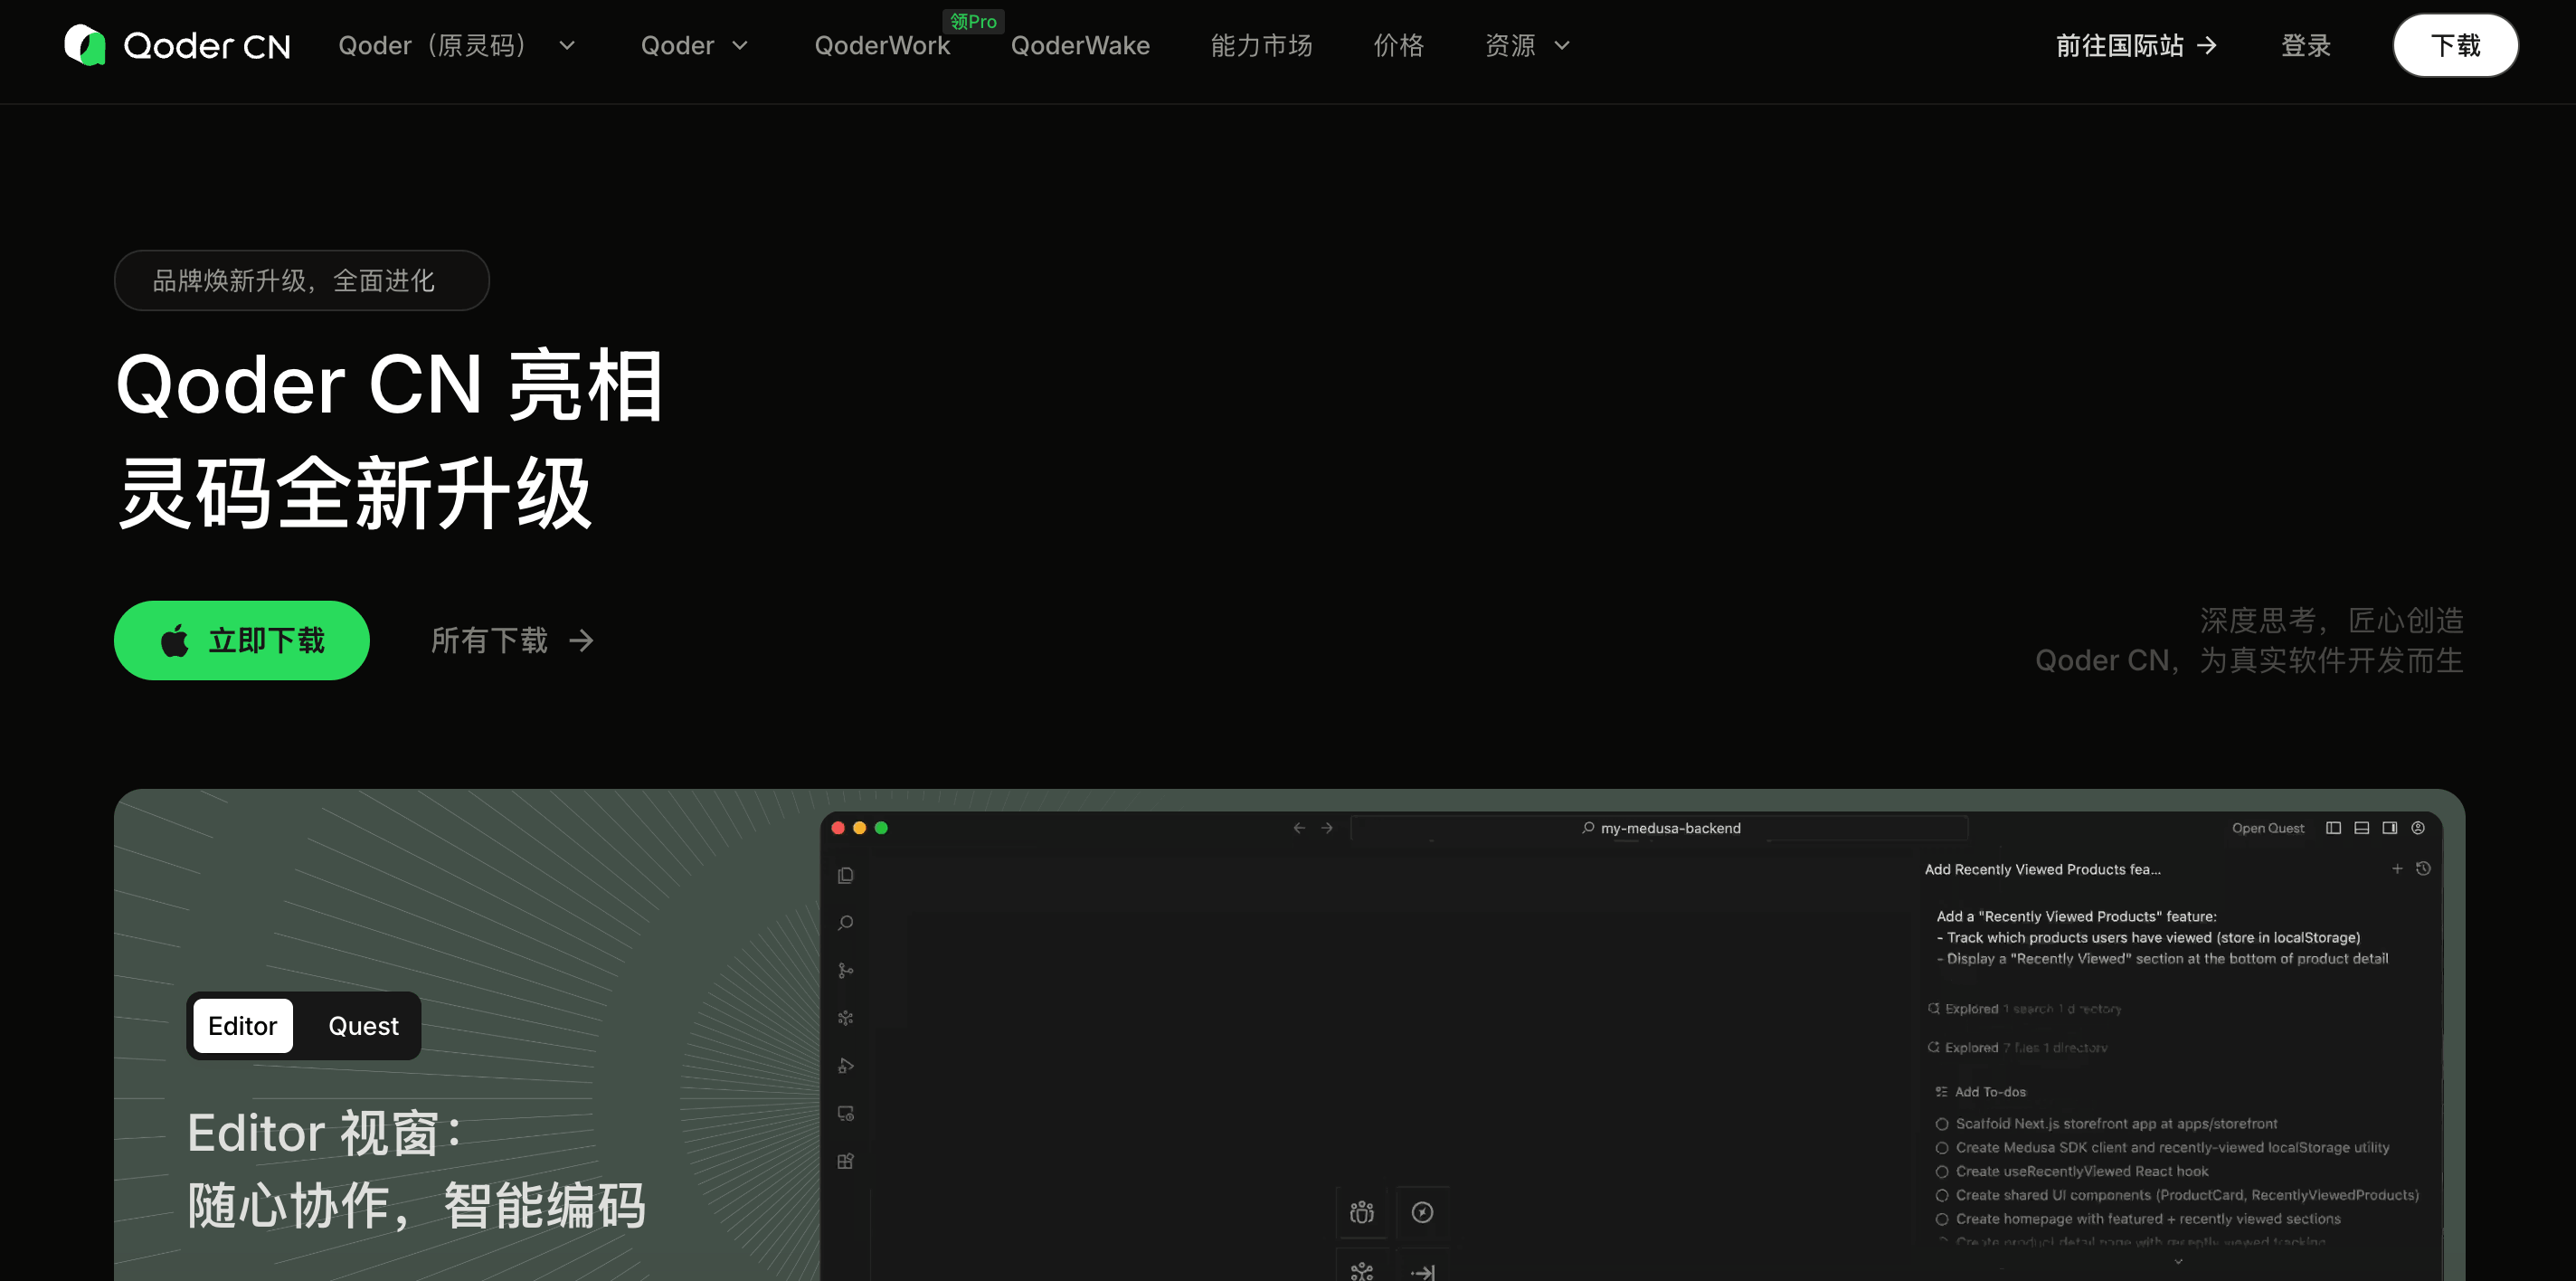Click the Qoder CN logo icon
Image resolution: width=2576 pixels, height=1281 pixels.
(85, 45)
